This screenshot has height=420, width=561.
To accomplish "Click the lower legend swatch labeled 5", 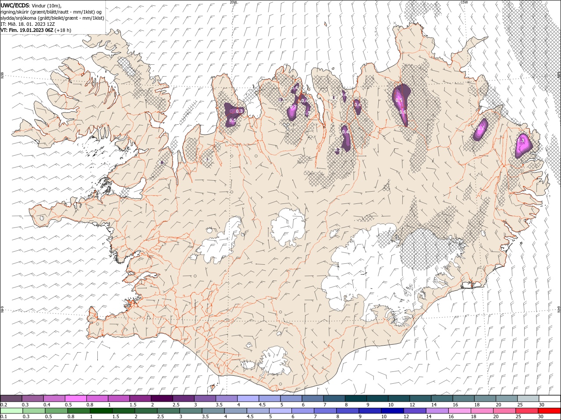I will (280, 411).
